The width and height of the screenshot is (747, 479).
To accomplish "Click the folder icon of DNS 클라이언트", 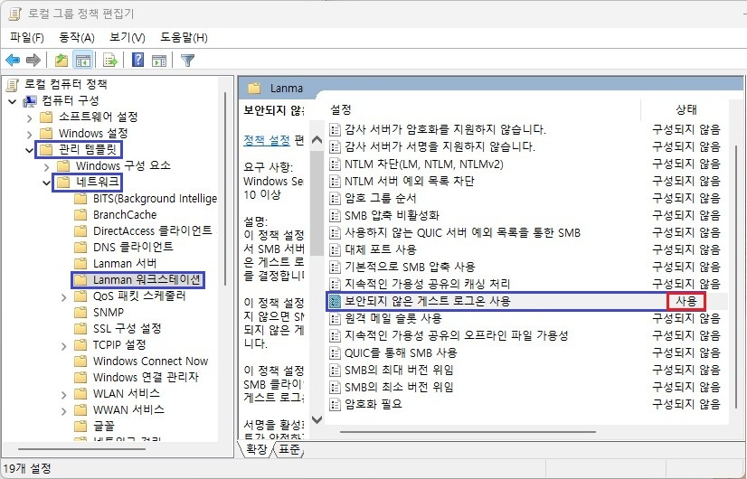I will 80,247.
